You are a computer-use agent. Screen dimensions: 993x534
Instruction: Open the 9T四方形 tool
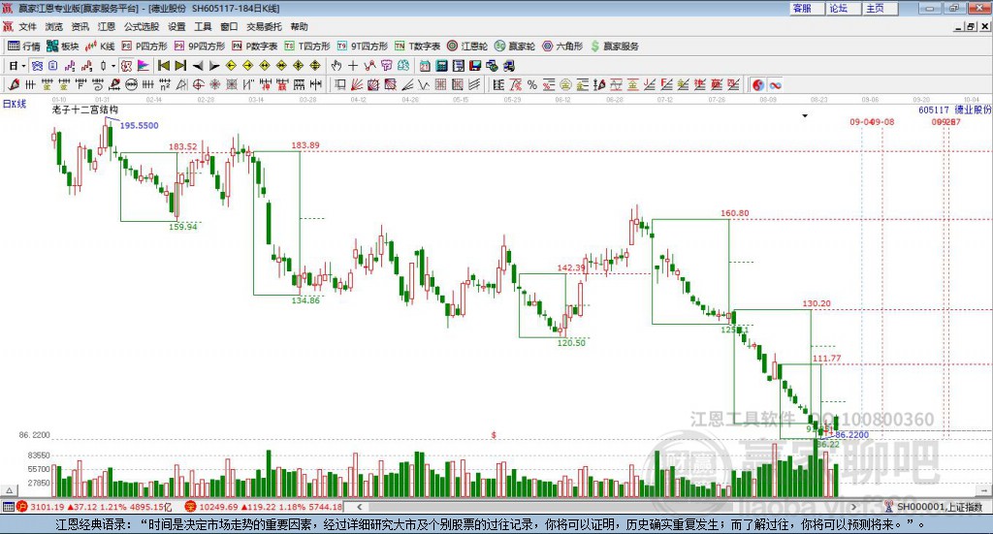pos(363,47)
